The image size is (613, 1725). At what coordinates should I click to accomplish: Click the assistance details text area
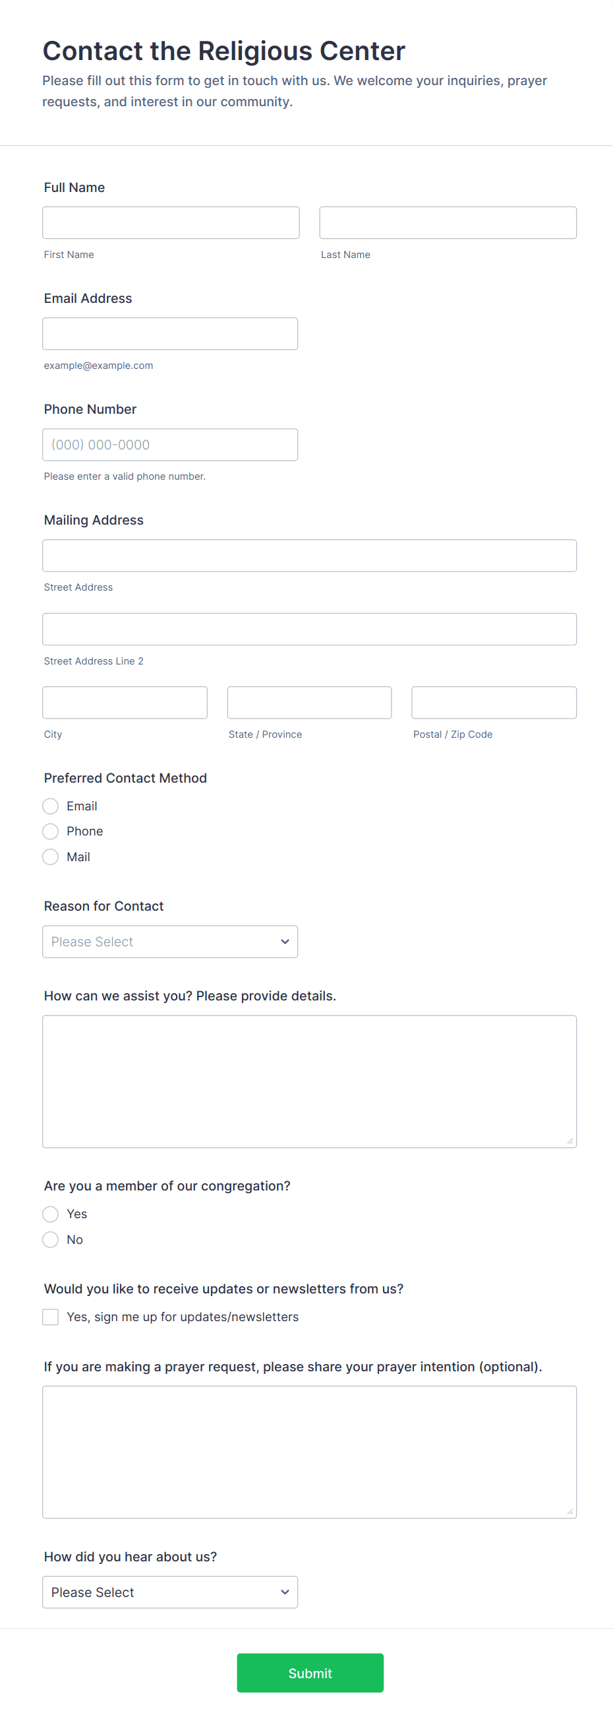point(309,1082)
